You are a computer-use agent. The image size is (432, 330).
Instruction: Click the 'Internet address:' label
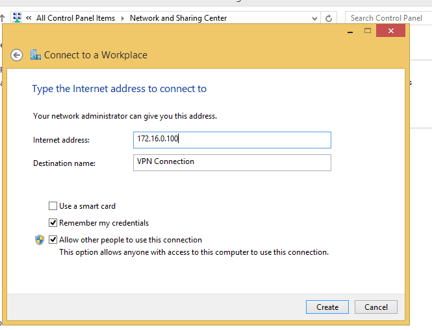[x=61, y=140]
